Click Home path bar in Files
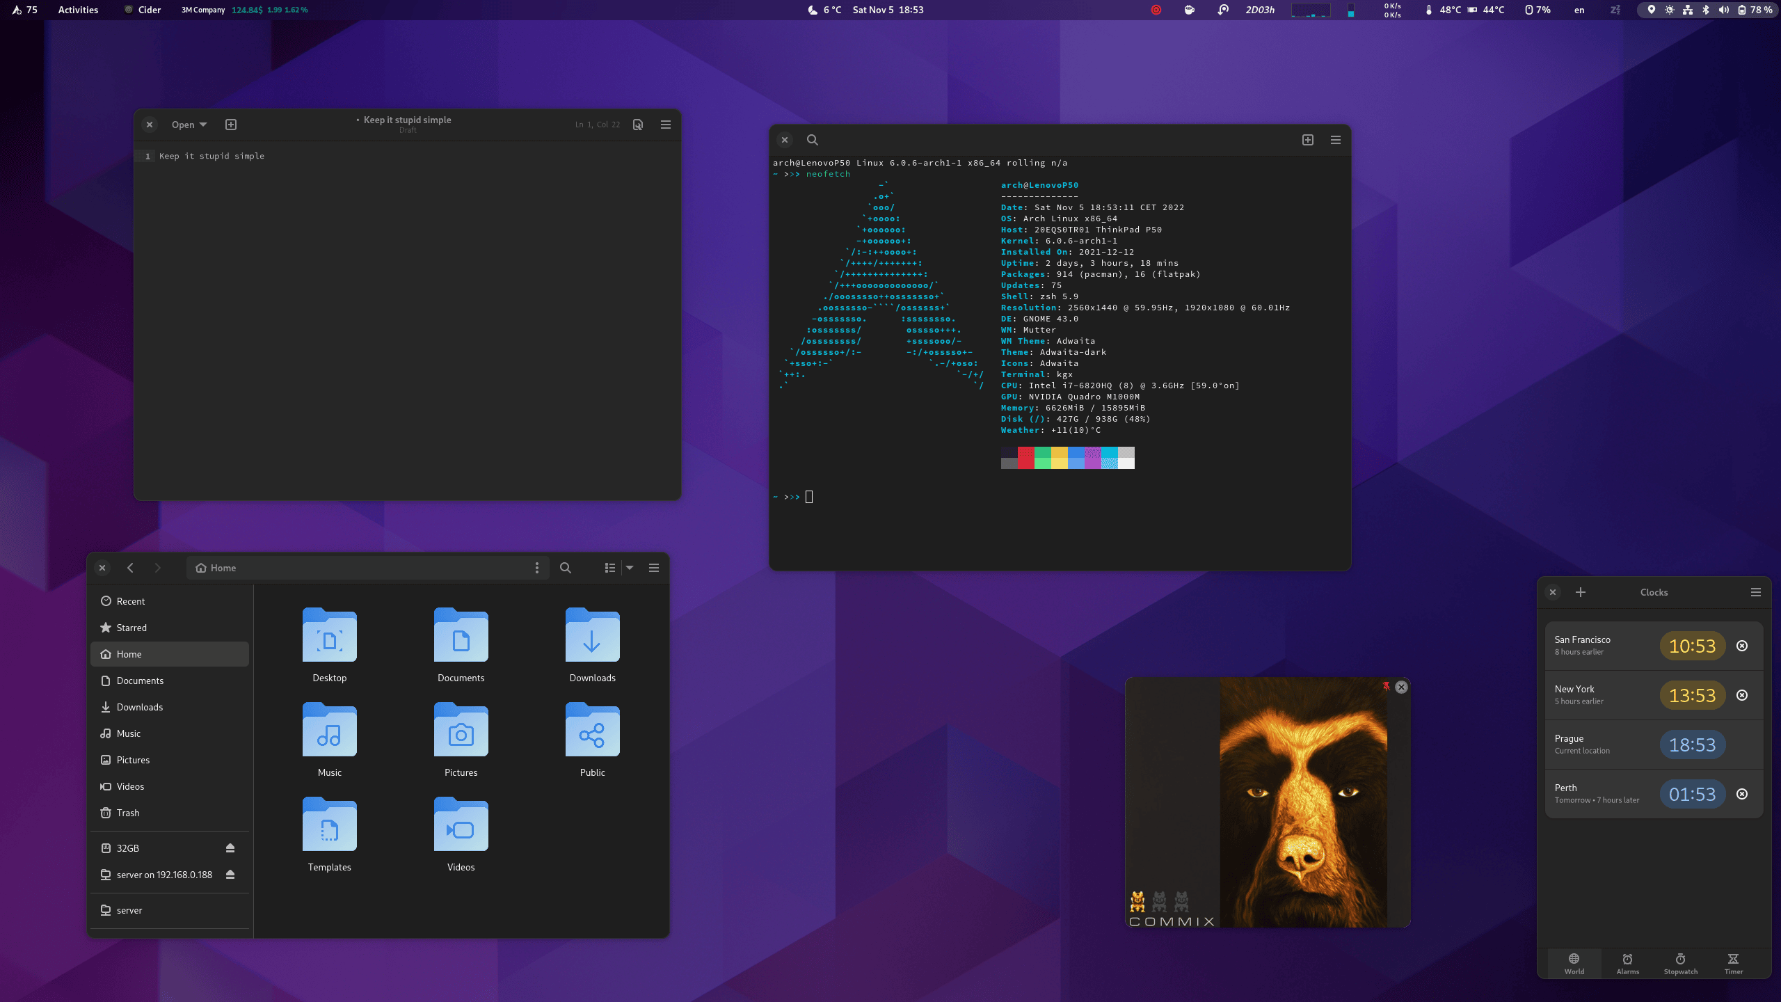1781x1002 pixels. (367, 568)
